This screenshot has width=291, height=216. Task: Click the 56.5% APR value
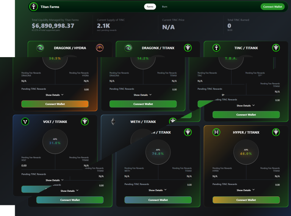click(x=55, y=58)
